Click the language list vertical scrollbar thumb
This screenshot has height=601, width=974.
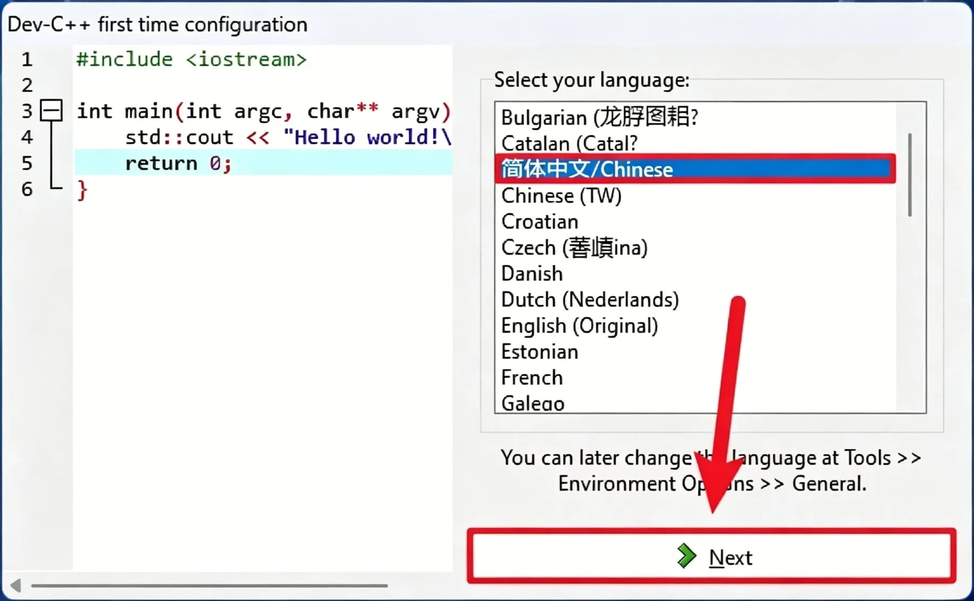tap(910, 175)
